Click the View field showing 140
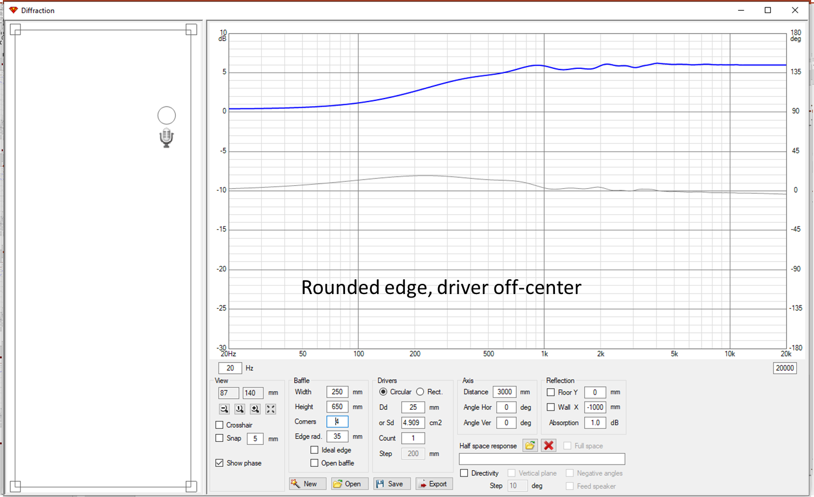The height and width of the screenshot is (497, 814). tap(253, 393)
